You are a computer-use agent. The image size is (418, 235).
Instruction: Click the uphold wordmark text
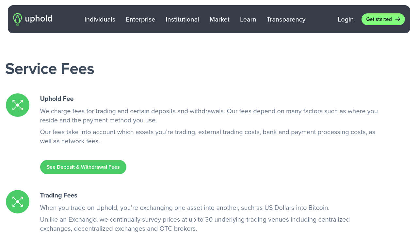point(39,19)
